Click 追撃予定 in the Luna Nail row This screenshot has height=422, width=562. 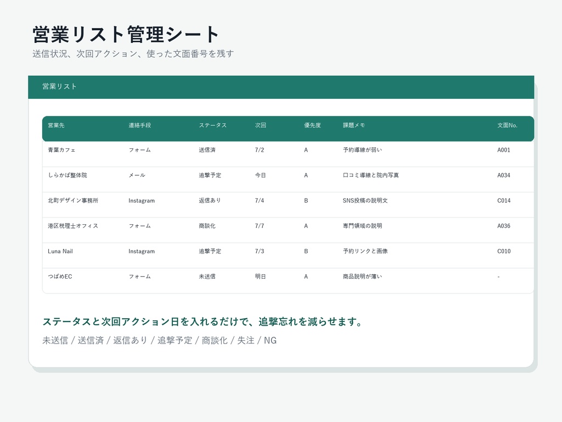(x=210, y=251)
